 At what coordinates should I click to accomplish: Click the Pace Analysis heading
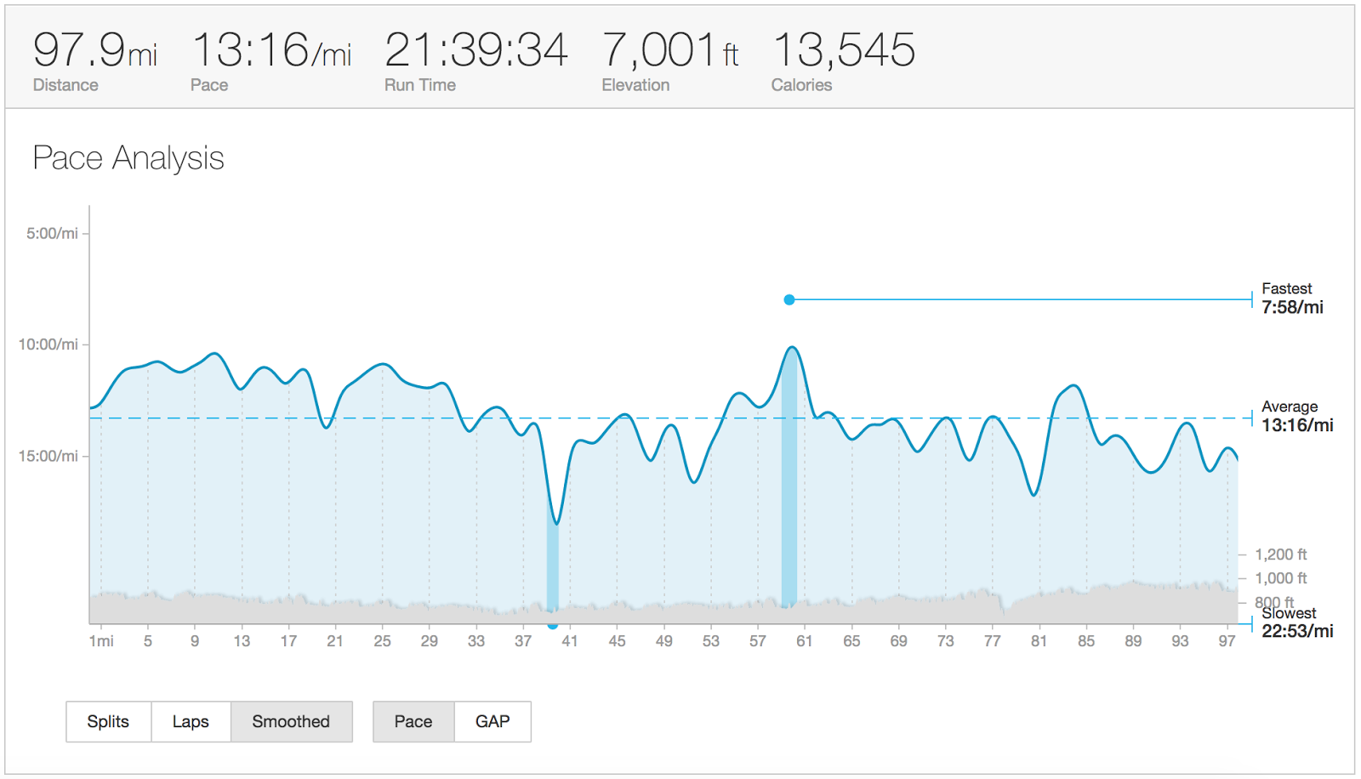click(128, 158)
